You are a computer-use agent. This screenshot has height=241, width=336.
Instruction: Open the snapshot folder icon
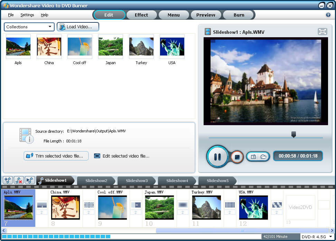(263, 157)
